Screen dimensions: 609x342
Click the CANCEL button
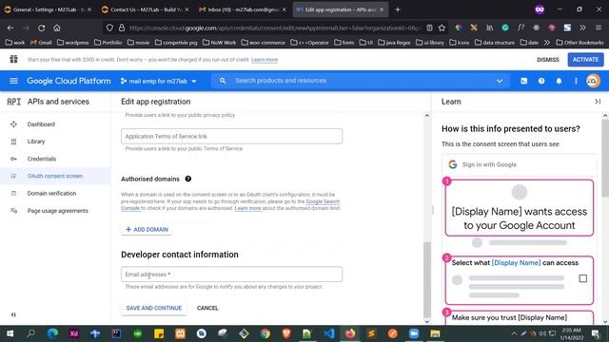point(207,308)
